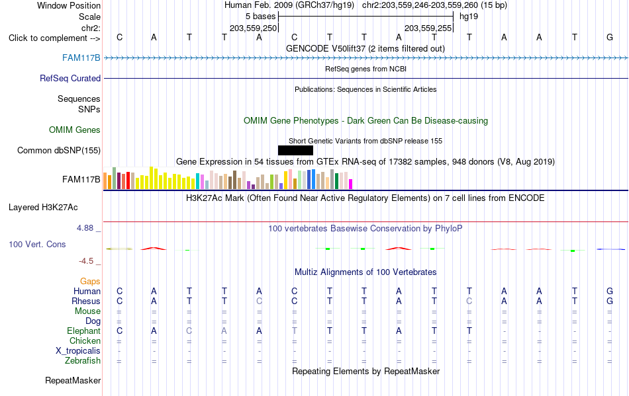Screen dimensions: 629x396
Task: Click the chr2:203,559,246-203,559,260 (15 bp) position text
Action: coord(434,5)
